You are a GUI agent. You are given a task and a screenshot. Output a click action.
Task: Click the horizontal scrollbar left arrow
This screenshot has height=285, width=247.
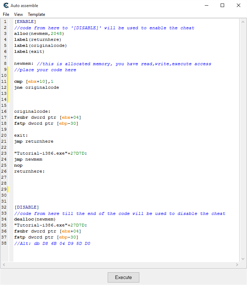pyautogui.click(x=4, y=265)
